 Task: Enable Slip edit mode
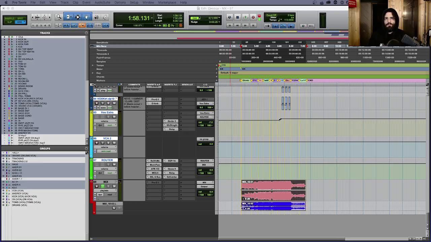click(9, 22)
